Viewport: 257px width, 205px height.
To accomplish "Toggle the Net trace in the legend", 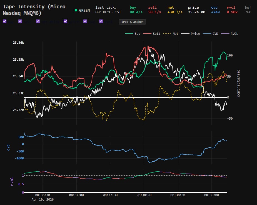I will [x=171, y=34].
